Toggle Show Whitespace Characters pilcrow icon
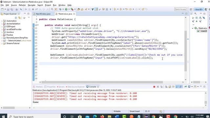The height and width of the screenshot is (118, 210). coord(110,9)
